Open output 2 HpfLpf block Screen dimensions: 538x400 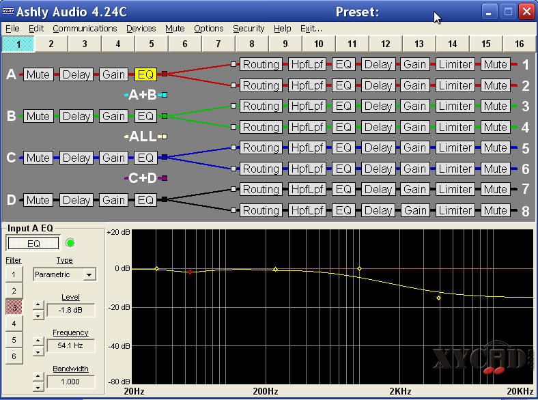[307, 85]
